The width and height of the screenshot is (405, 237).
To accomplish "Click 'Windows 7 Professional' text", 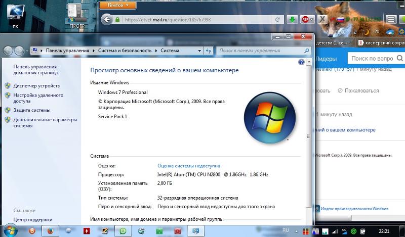I will [123, 92].
